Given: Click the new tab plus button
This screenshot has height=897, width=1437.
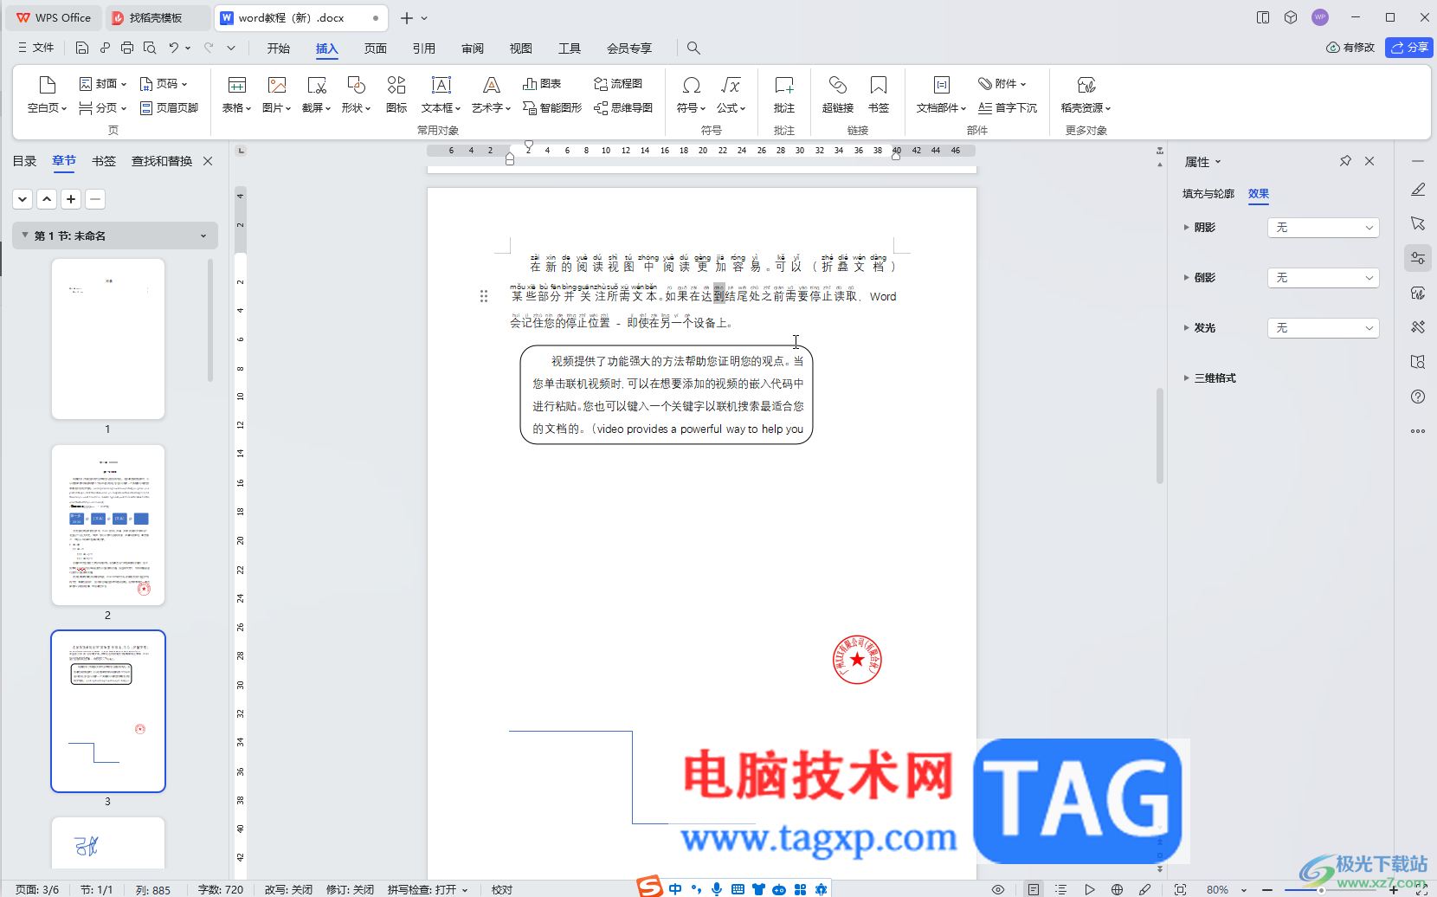Looking at the screenshot, I should tap(406, 17).
